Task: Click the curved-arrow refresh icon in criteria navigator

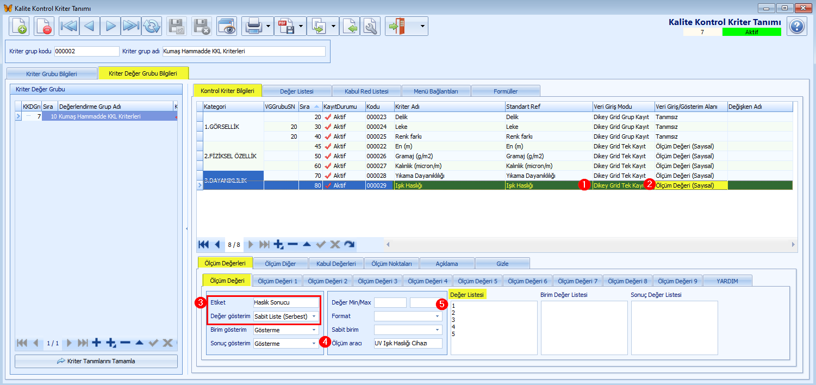Action: click(350, 245)
